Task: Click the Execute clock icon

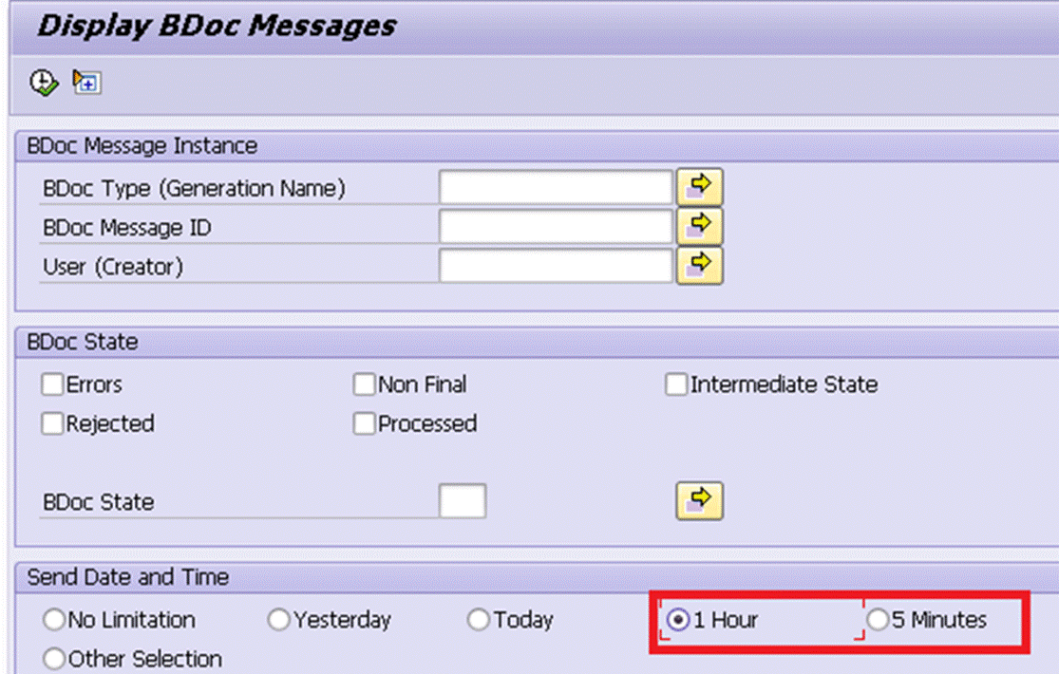Action: tap(44, 84)
